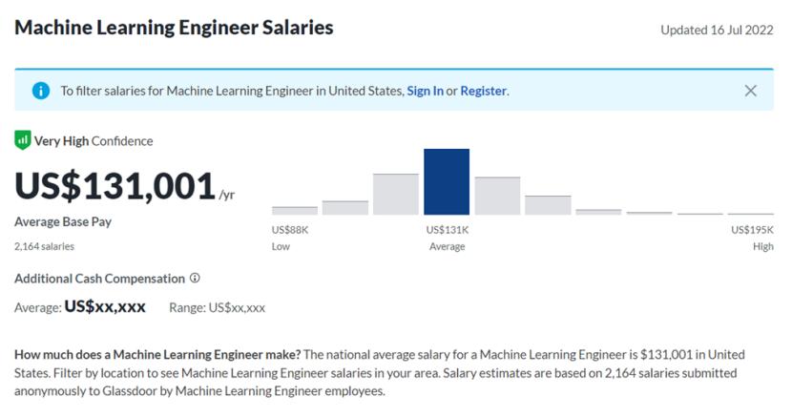Click the hidden average cash compensation value
The width and height of the screenshot is (792, 417).
click(105, 307)
